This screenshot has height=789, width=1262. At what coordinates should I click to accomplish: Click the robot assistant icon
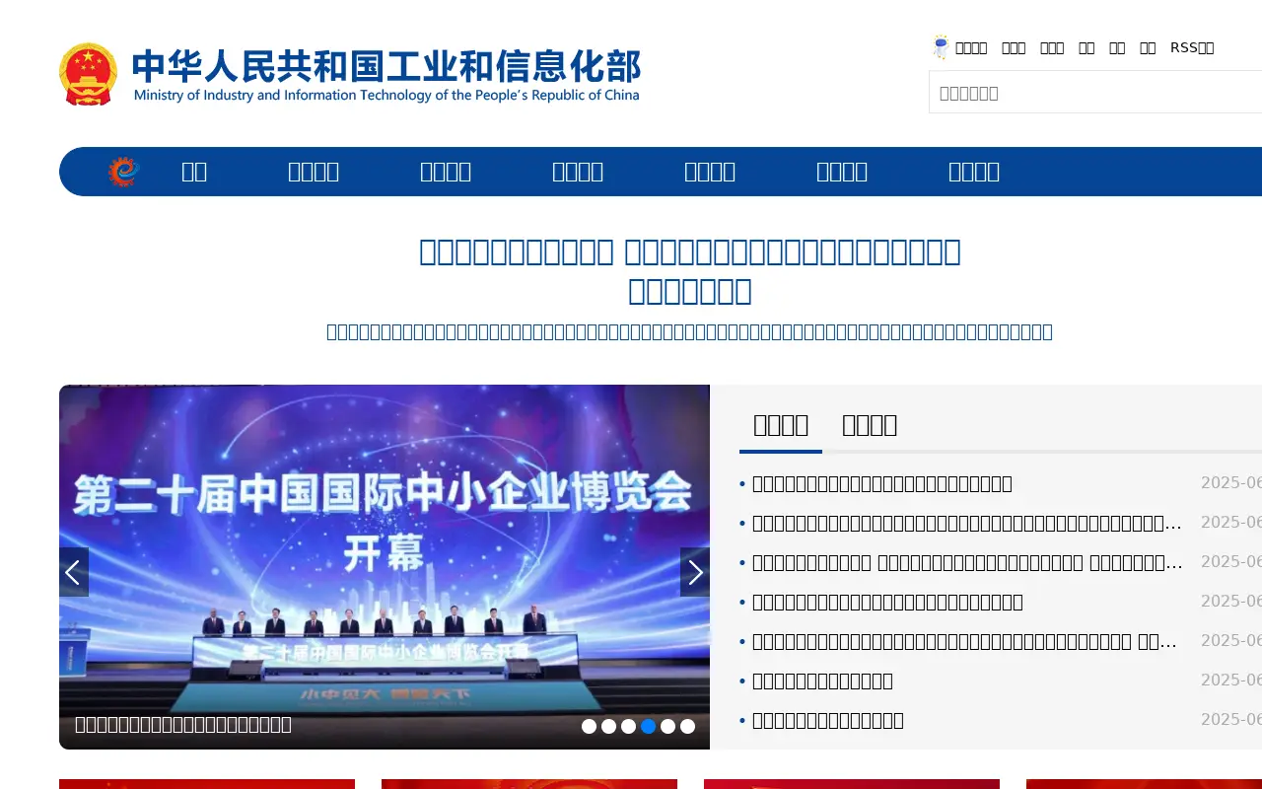(x=941, y=46)
